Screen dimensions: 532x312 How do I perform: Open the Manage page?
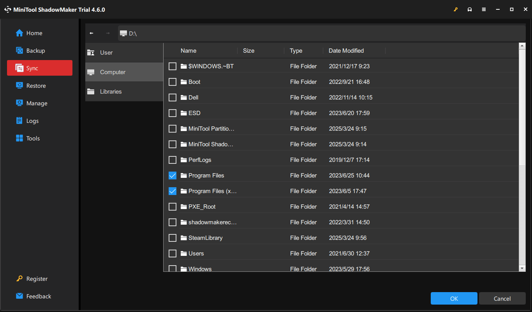(x=40, y=103)
